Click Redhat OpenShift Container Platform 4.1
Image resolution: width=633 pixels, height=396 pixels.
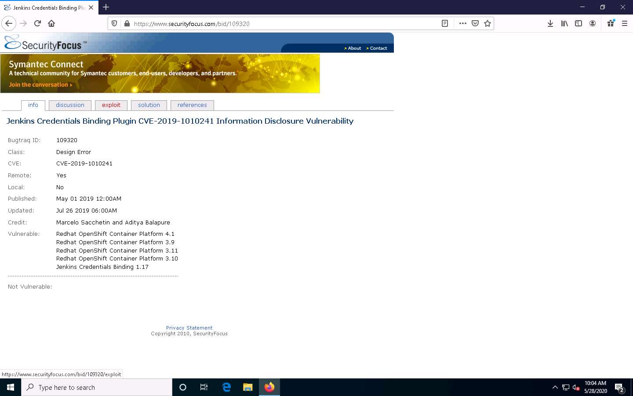point(115,234)
